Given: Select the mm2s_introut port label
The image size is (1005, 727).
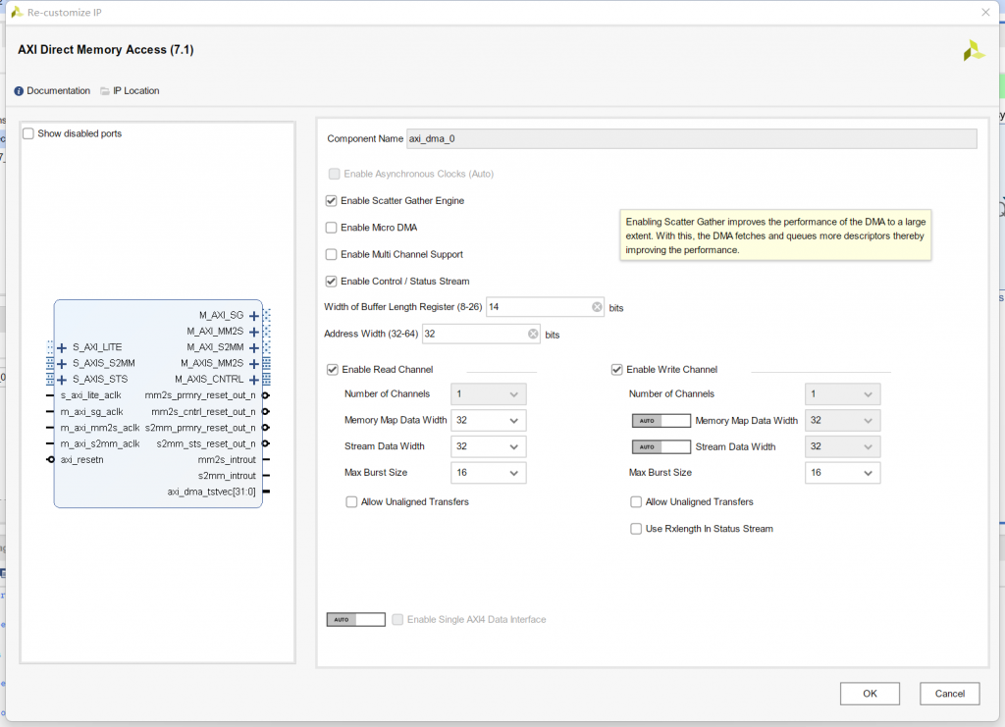Looking at the screenshot, I should click(x=227, y=460).
